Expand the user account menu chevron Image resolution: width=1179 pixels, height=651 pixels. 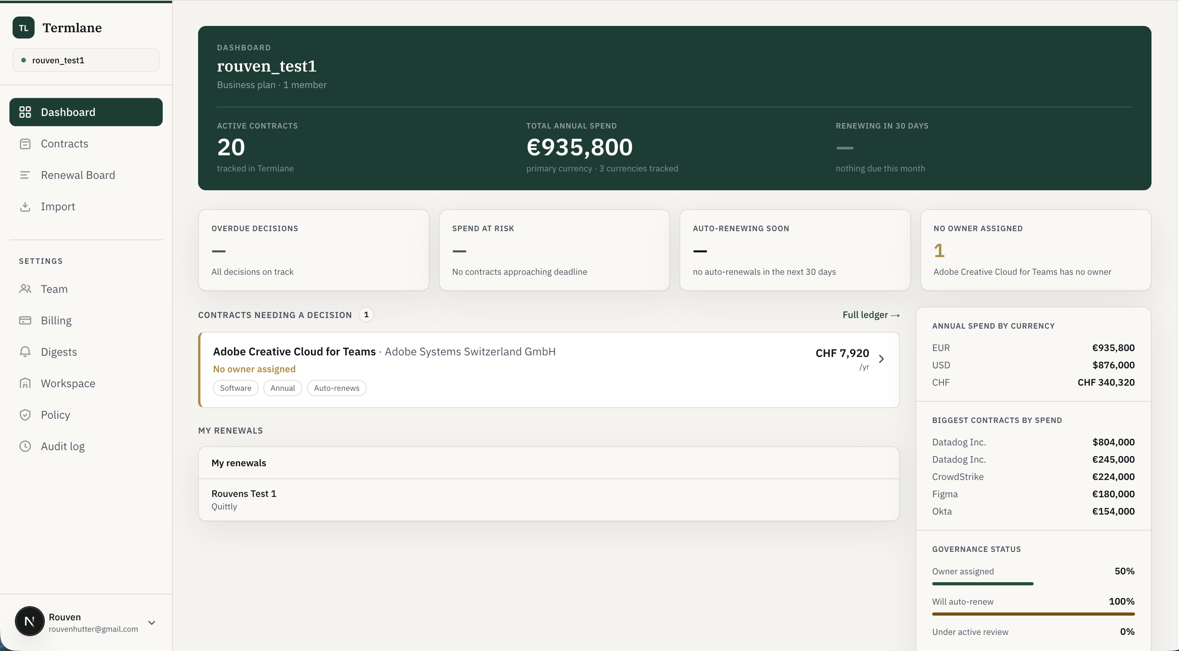[x=152, y=623]
